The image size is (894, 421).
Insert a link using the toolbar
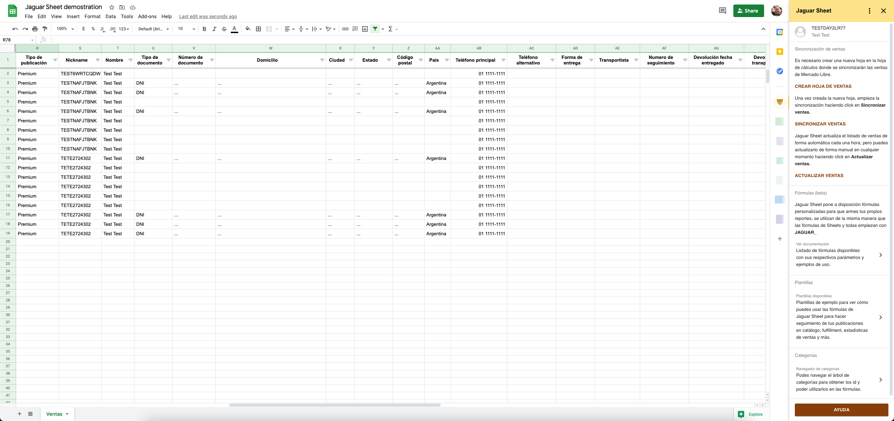pos(346,29)
